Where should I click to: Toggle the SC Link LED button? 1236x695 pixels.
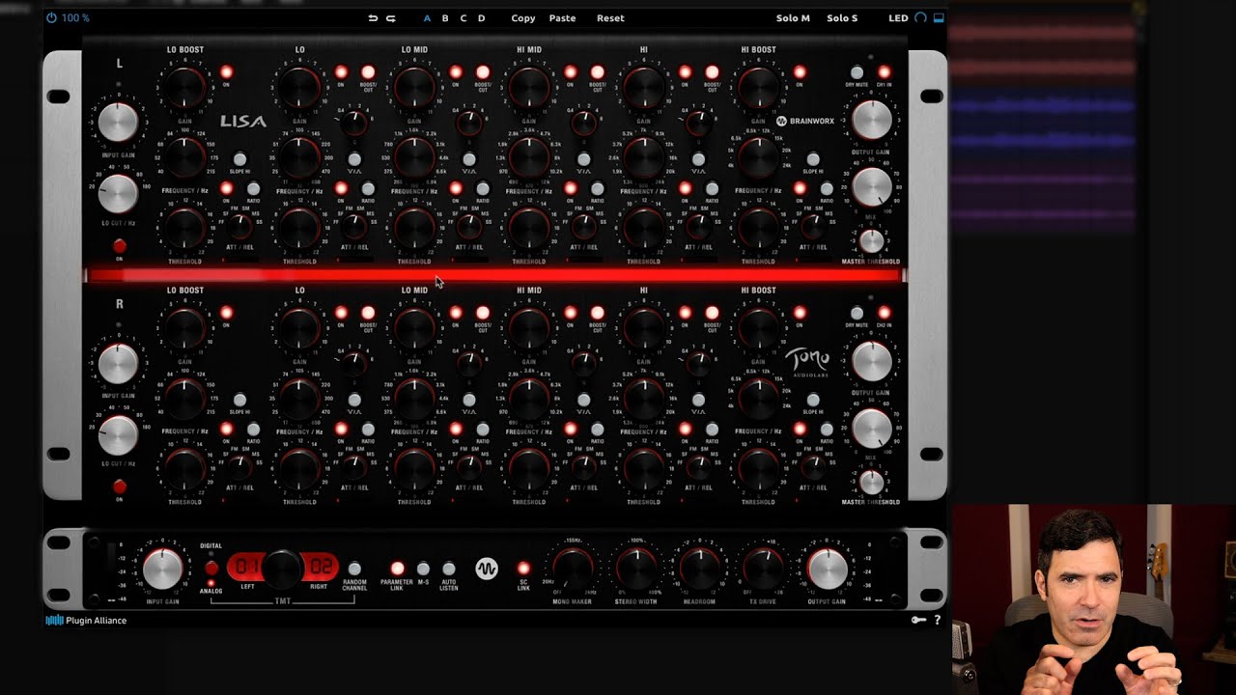click(x=523, y=569)
